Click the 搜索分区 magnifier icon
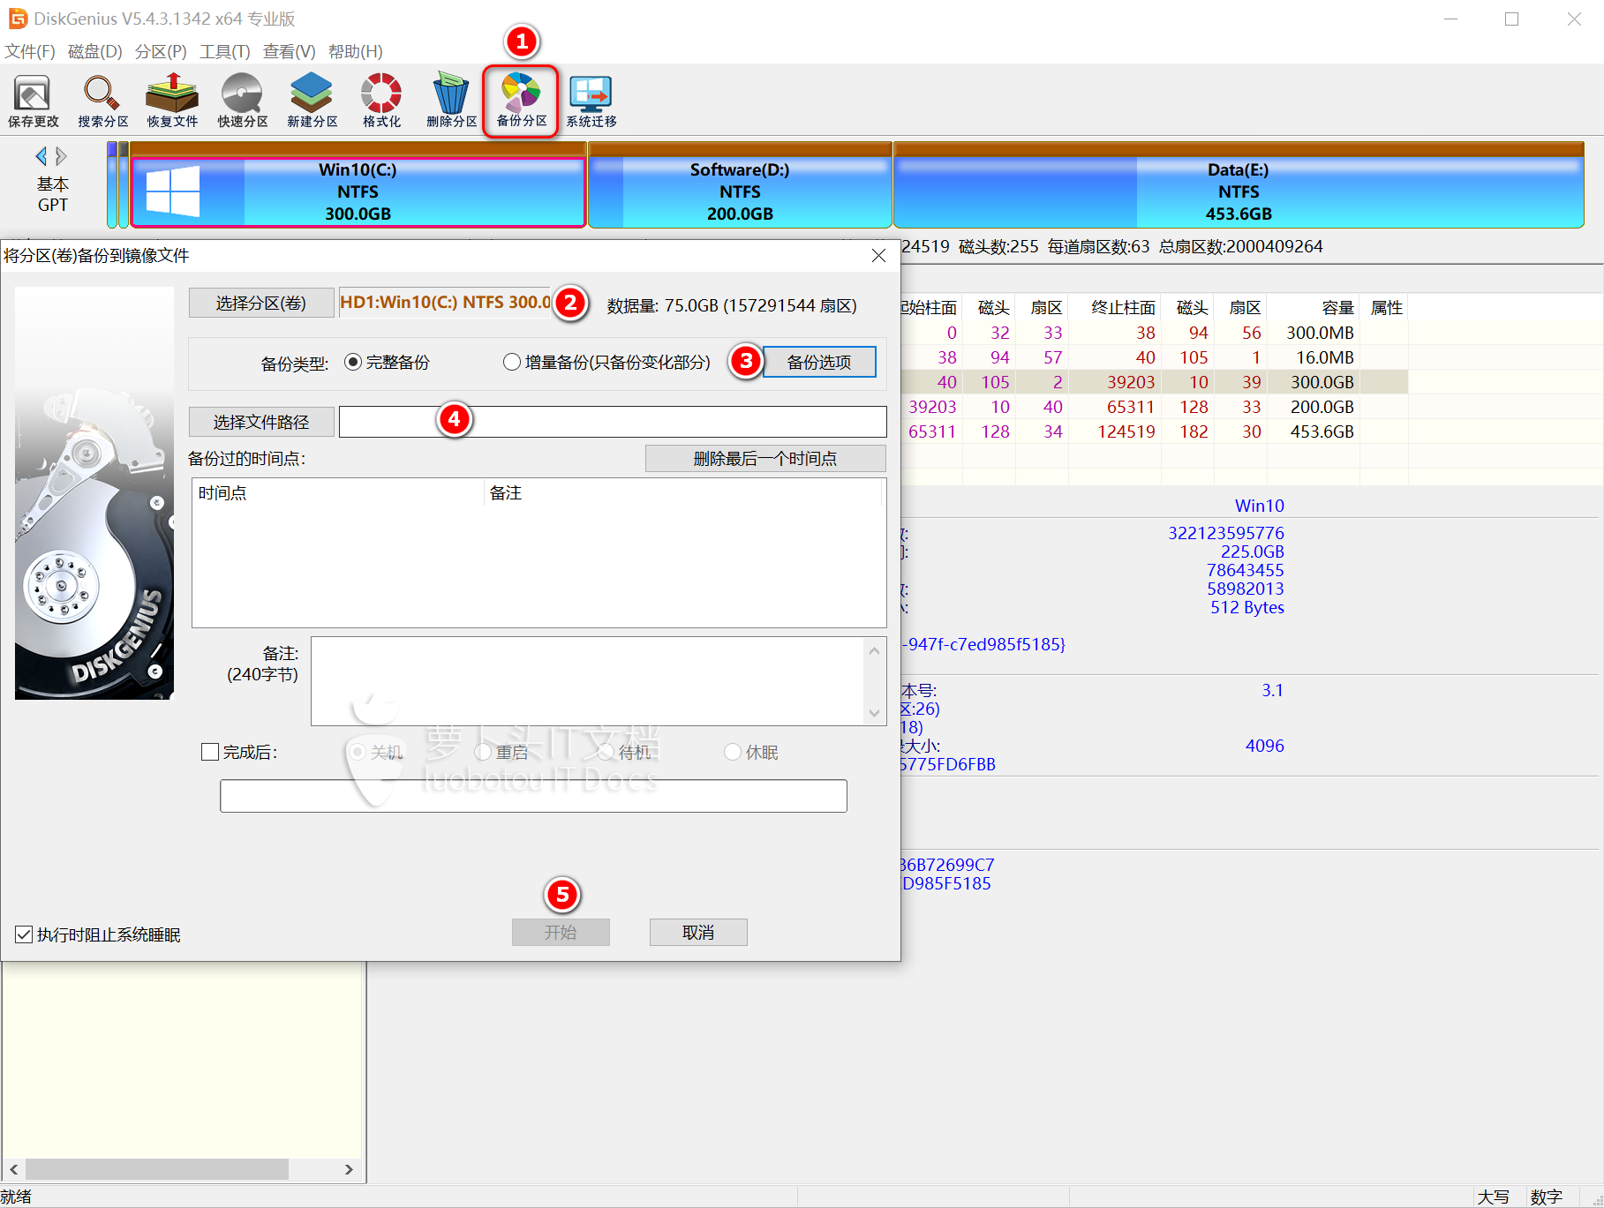This screenshot has height=1208, width=1604. click(102, 101)
